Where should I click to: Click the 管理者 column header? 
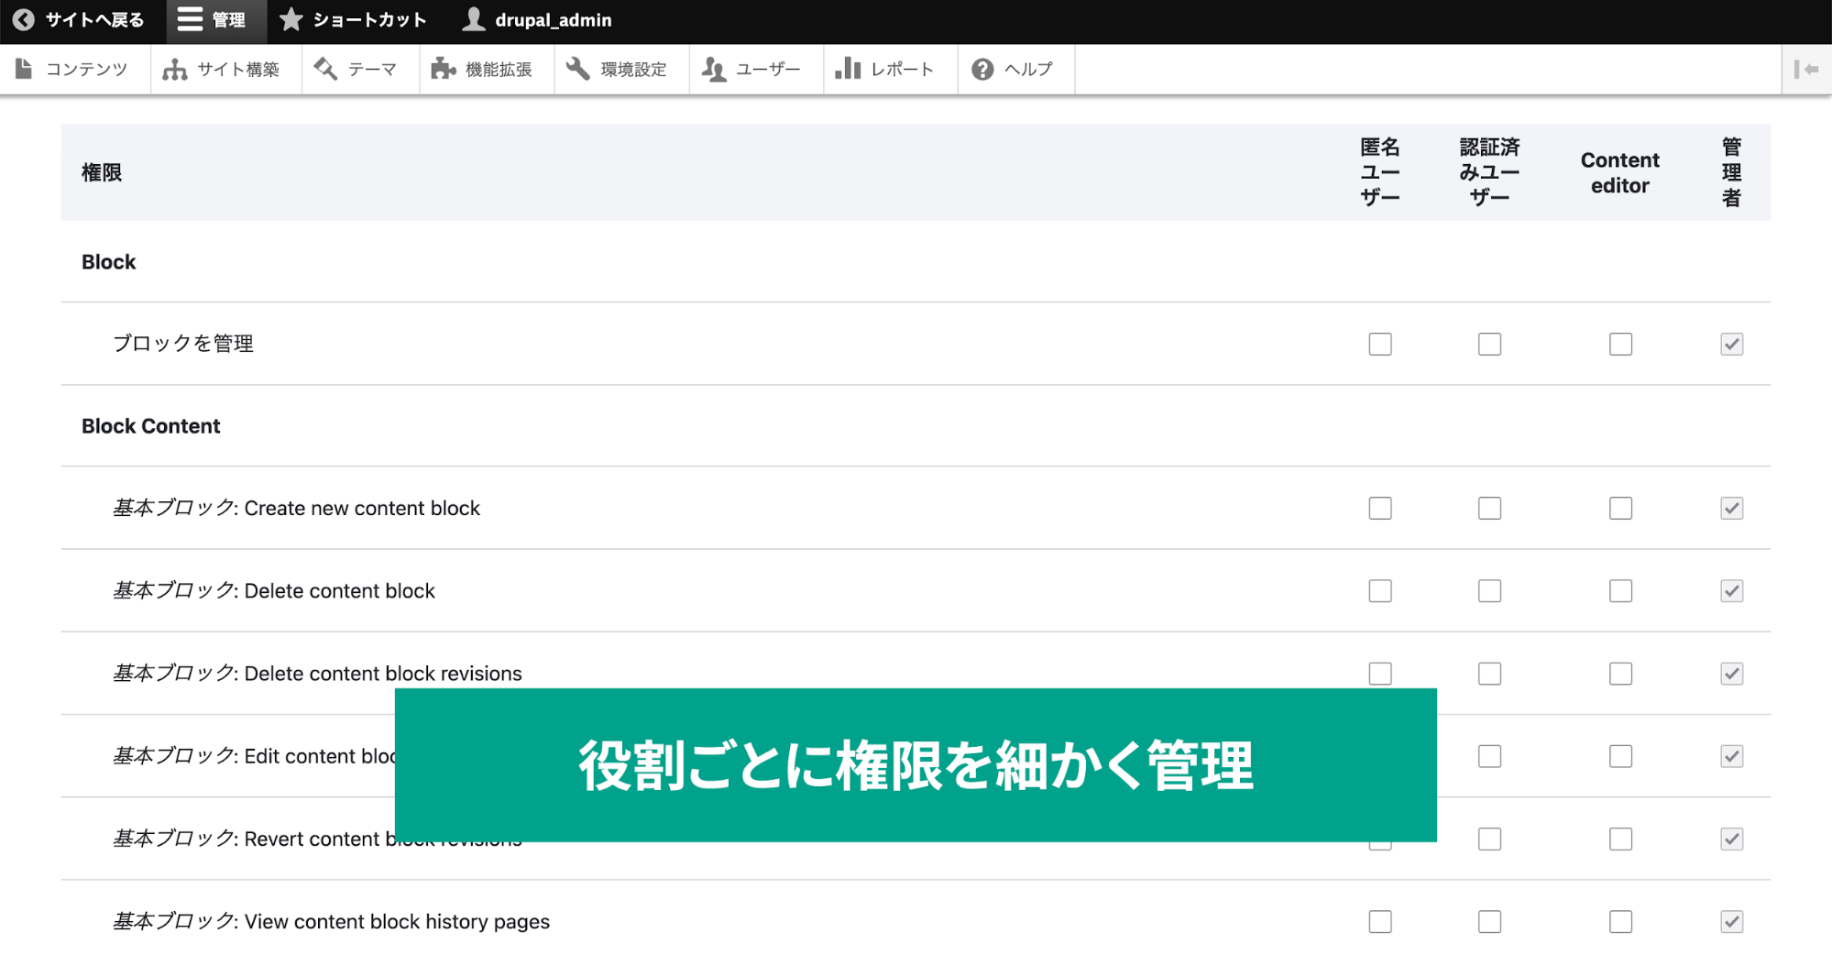[x=1731, y=172]
